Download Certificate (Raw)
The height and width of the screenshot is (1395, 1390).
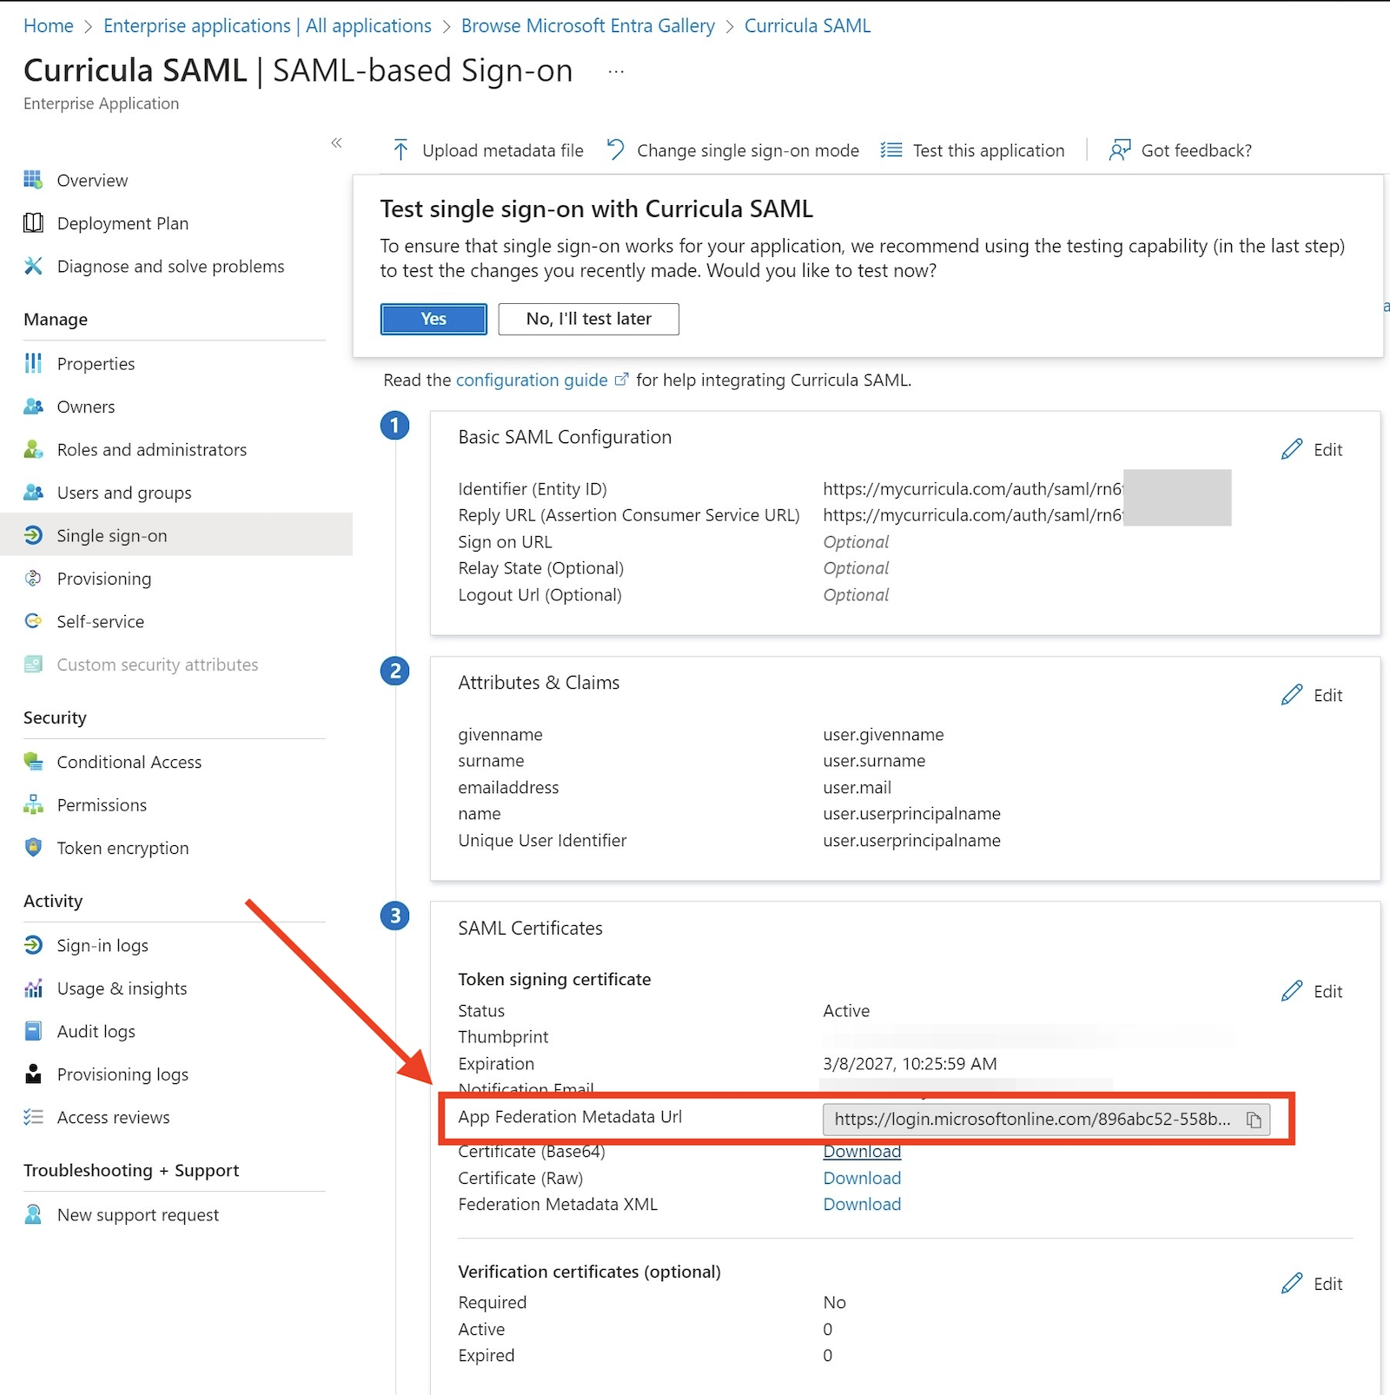(x=862, y=1178)
